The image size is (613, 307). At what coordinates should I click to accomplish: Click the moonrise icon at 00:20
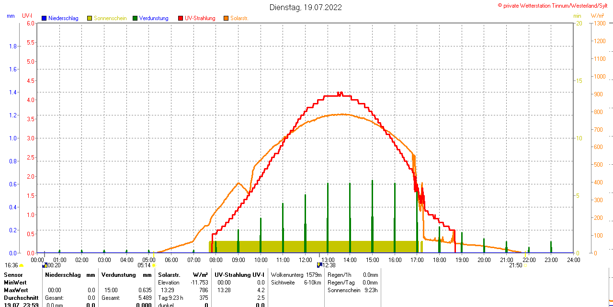click(x=45, y=265)
